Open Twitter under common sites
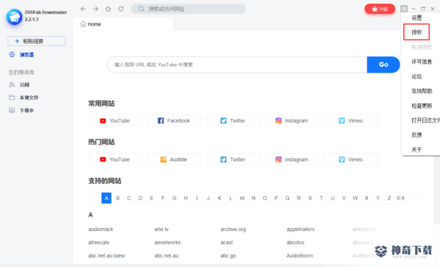 click(x=232, y=120)
